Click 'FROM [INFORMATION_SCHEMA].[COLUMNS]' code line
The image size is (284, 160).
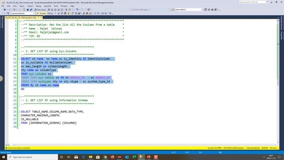[x=48, y=123]
